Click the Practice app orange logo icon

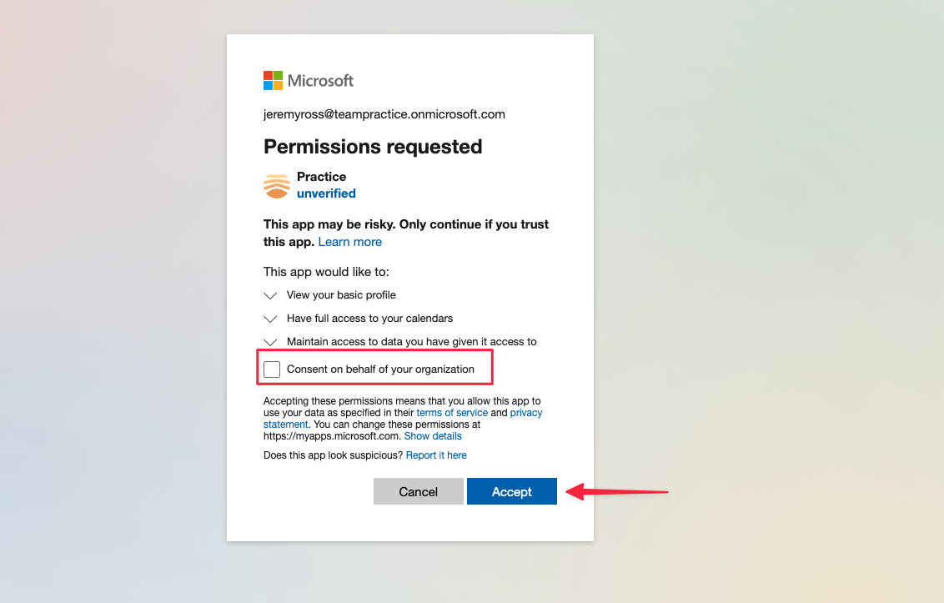(276, 185)
